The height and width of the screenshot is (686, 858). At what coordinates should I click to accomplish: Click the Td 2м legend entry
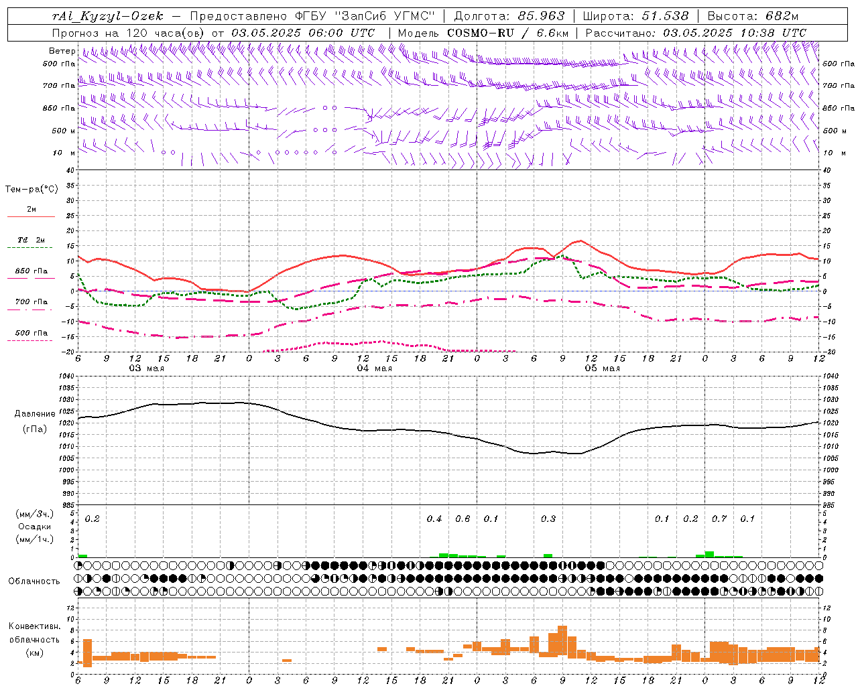[x=31, y=240]
